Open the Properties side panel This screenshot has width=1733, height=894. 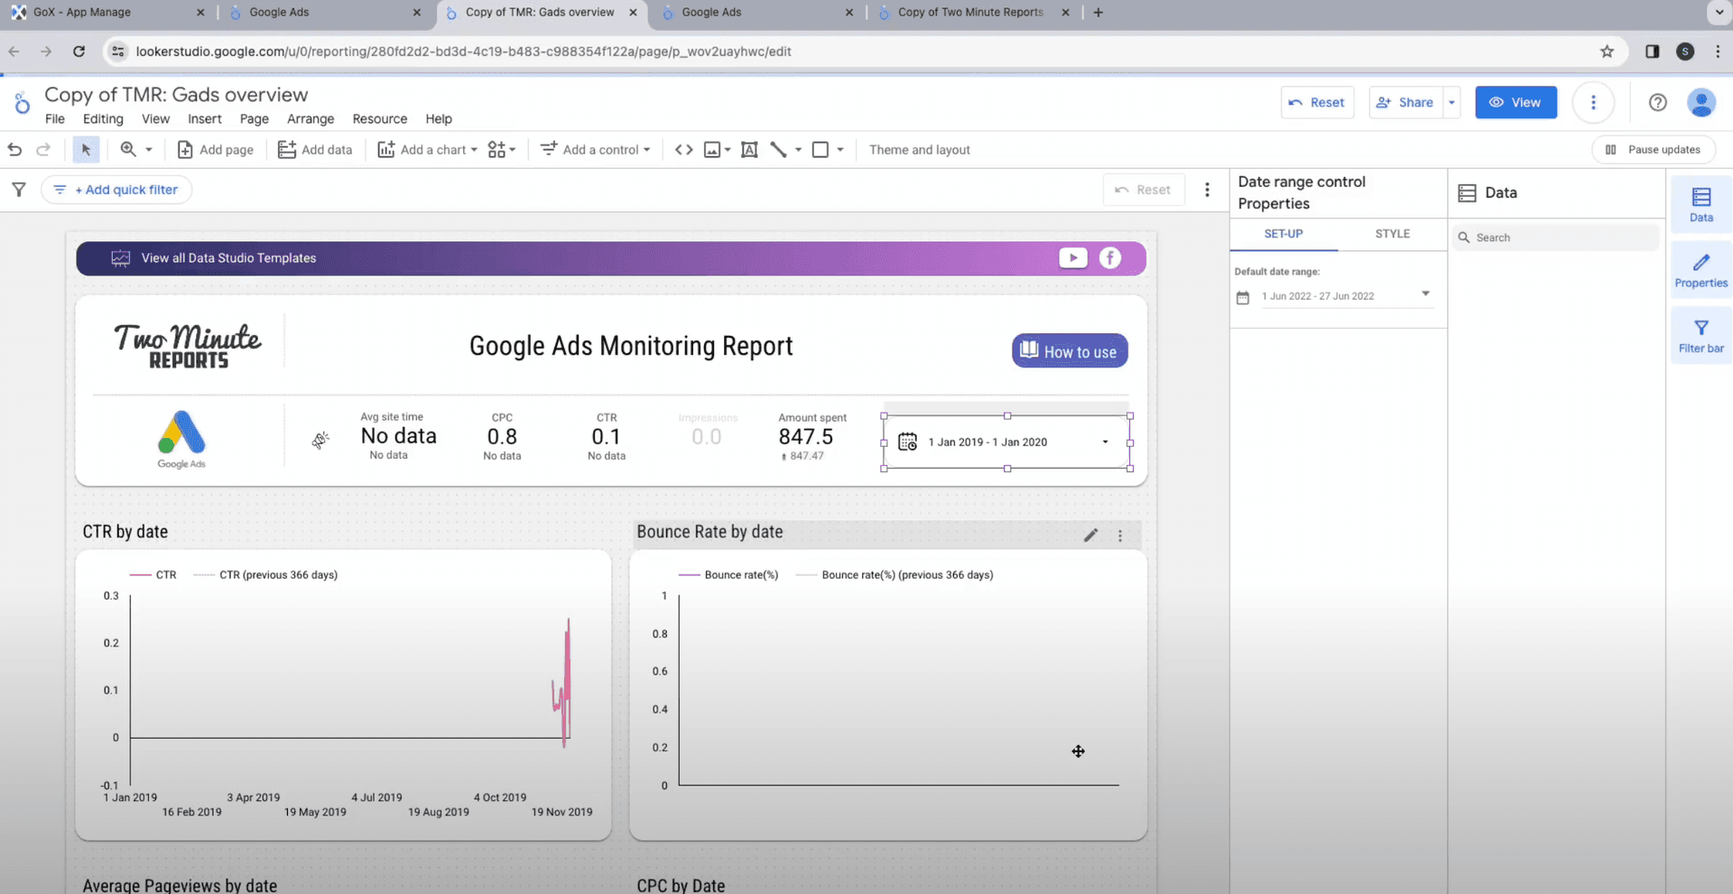(x=1701, y=270)
